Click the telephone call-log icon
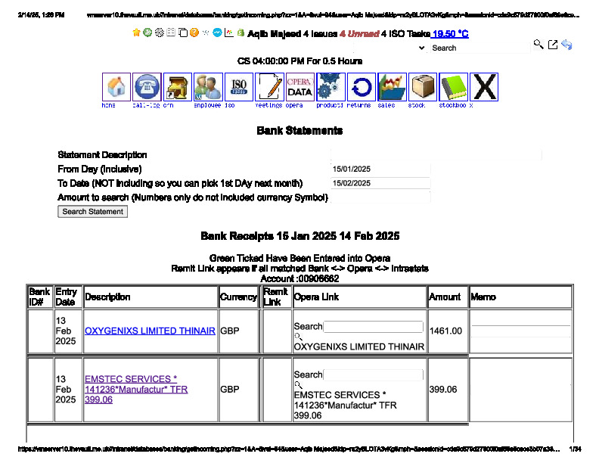This screenshot has width=599, height=463. point(147,87)
